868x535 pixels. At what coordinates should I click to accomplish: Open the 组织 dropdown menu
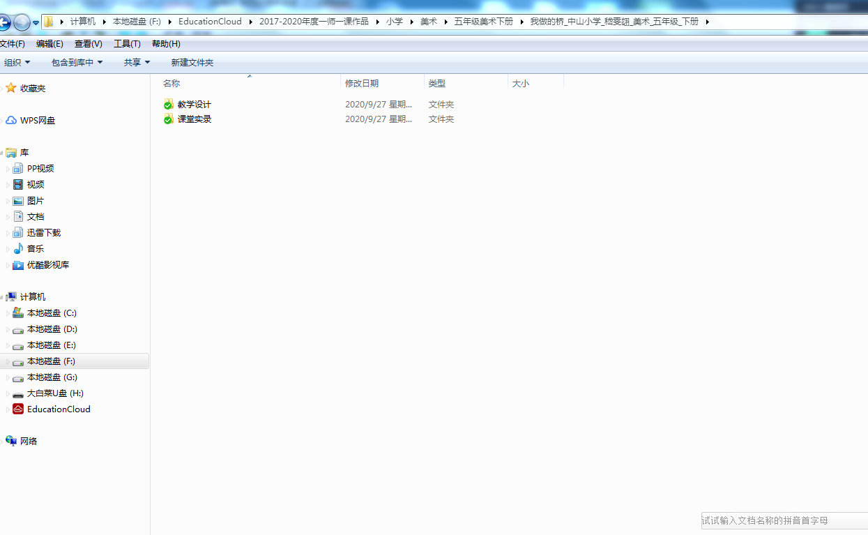[x=17, y=63]
